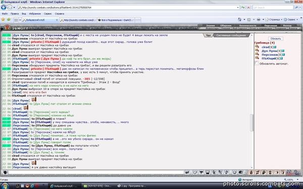Click the smiley face emoticons icon
This screenshot has height=189, width=303.
234,172
